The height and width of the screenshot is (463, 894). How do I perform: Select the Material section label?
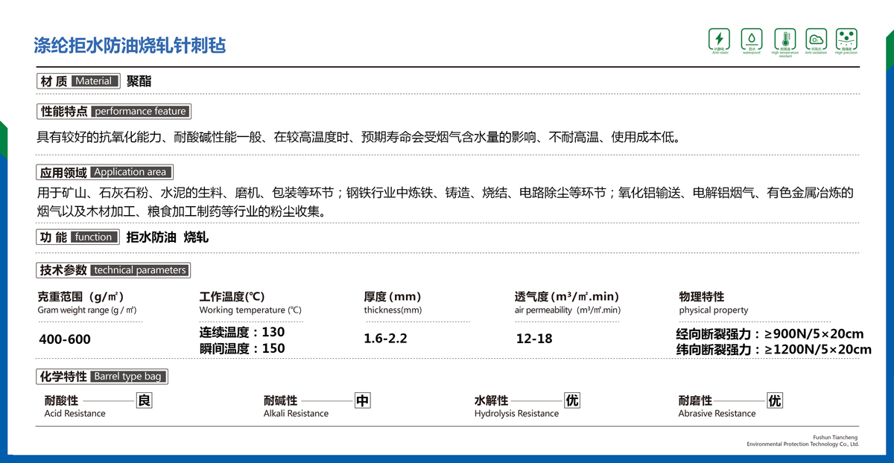pyautogui.click(x=78, y=81)
